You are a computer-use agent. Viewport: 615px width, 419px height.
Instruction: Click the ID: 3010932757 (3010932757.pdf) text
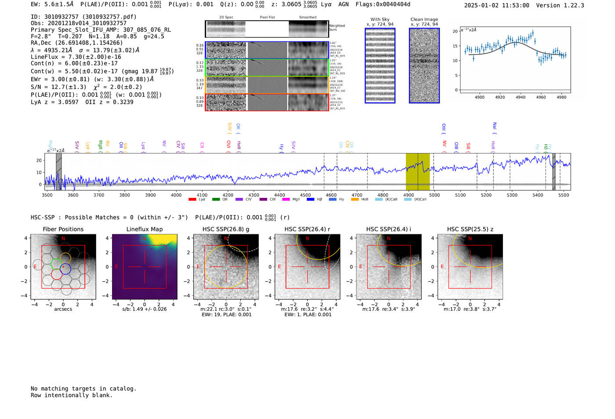[83, 17]
